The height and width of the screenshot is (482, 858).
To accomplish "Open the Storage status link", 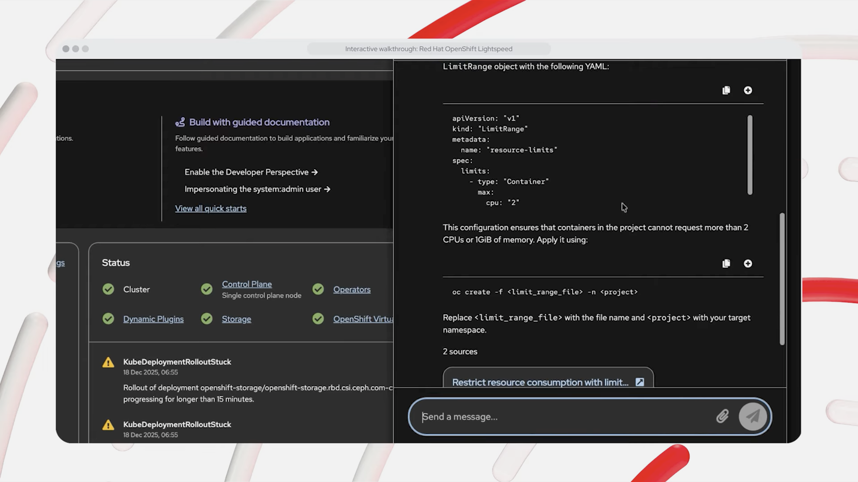I will tap(236, 319).
